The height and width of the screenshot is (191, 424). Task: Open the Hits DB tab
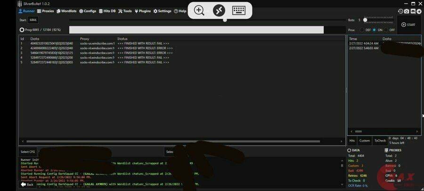tap(107, 11)
